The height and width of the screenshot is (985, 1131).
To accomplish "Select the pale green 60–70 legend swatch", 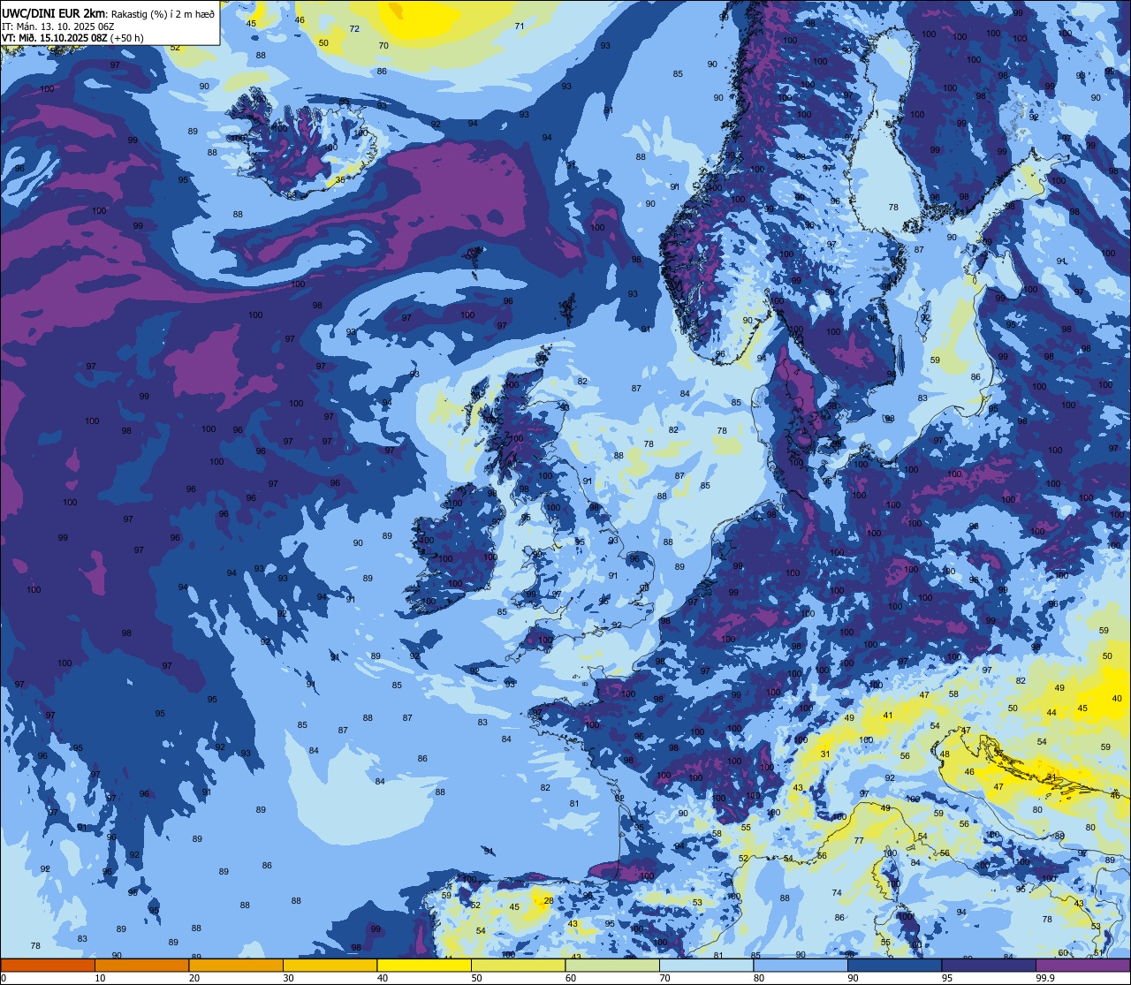I will coord(612,965).
